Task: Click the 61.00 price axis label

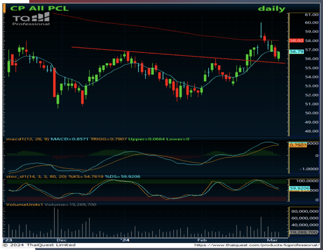Action: [x=311, y=15]
